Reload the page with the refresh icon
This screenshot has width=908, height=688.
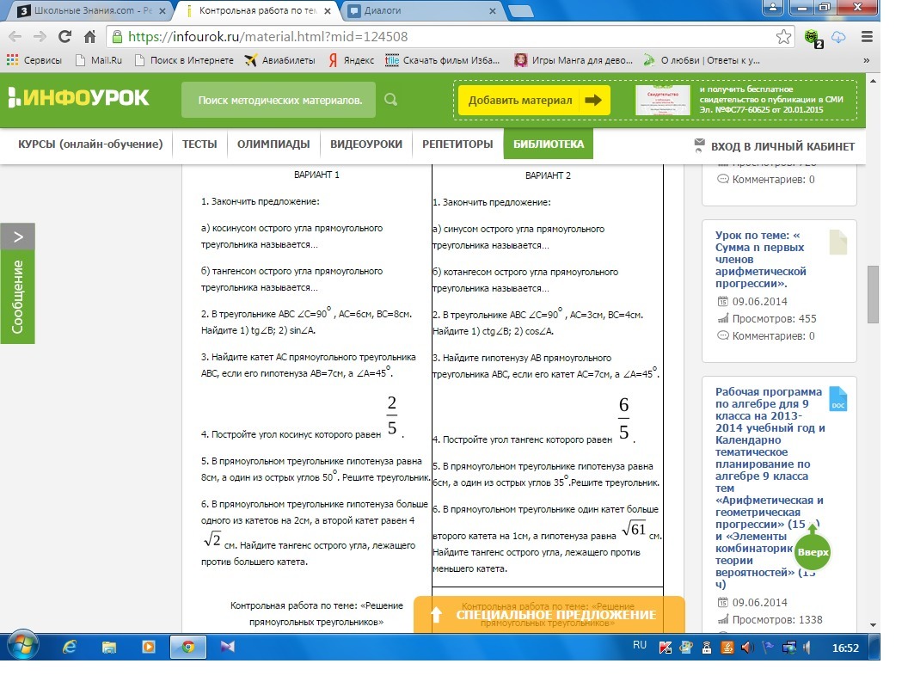(64, 36)
